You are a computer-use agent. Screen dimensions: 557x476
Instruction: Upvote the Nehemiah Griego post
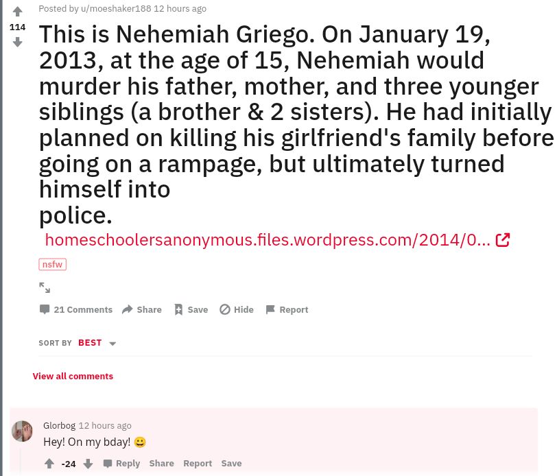point(18,12)
